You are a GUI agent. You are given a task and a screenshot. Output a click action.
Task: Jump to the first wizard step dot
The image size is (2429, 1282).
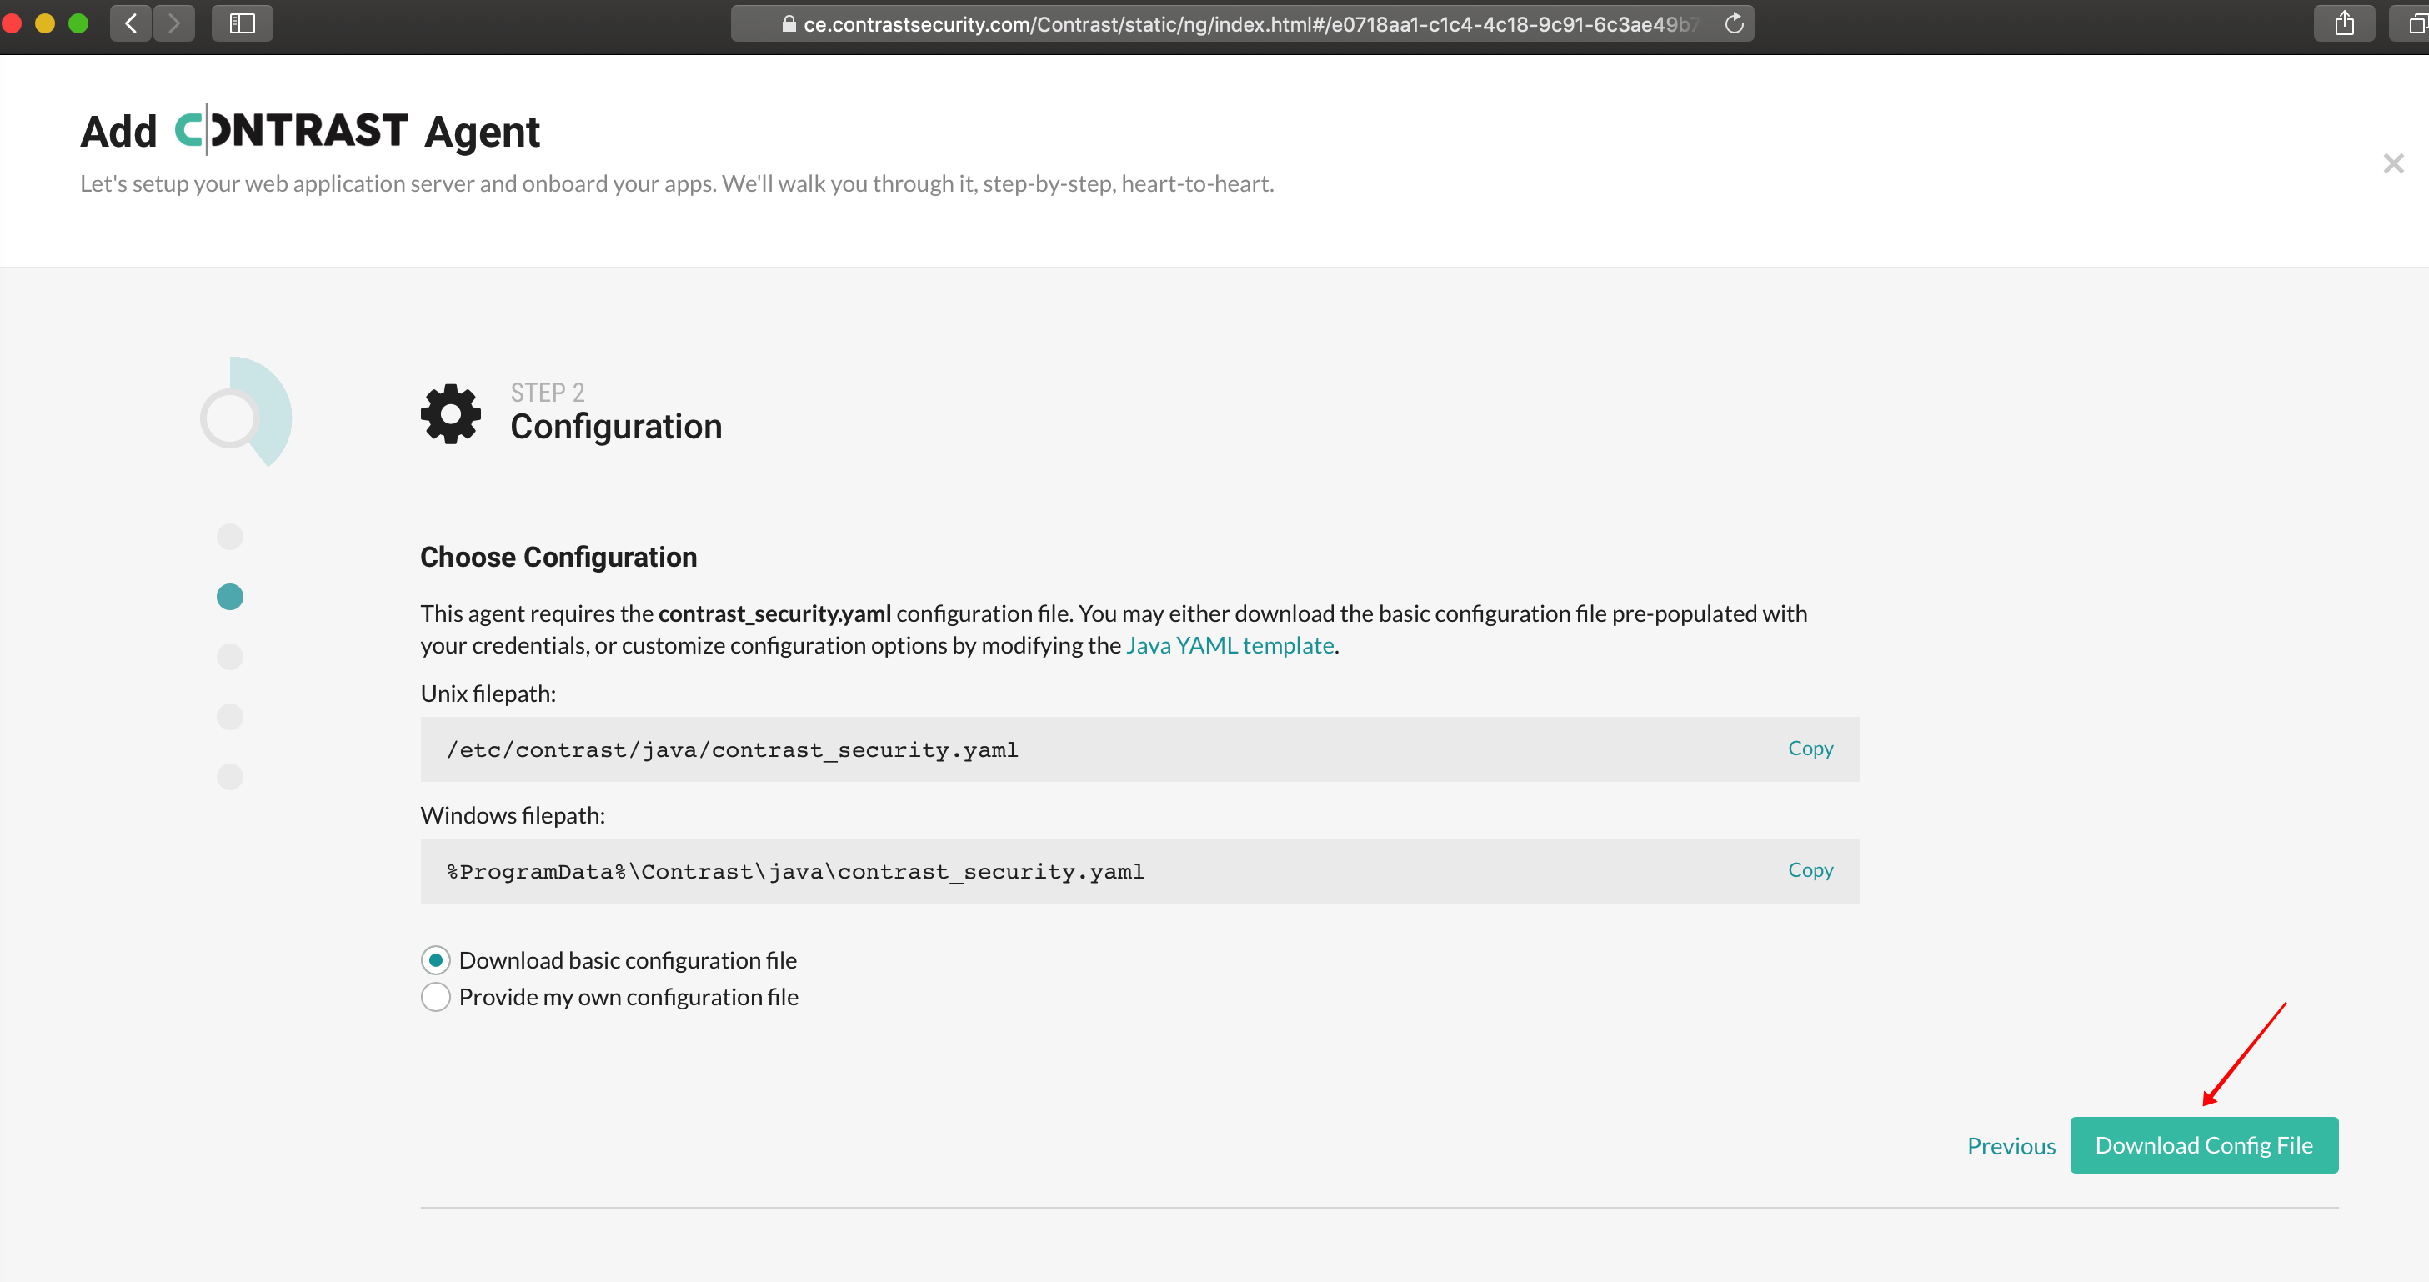[230, 536]
